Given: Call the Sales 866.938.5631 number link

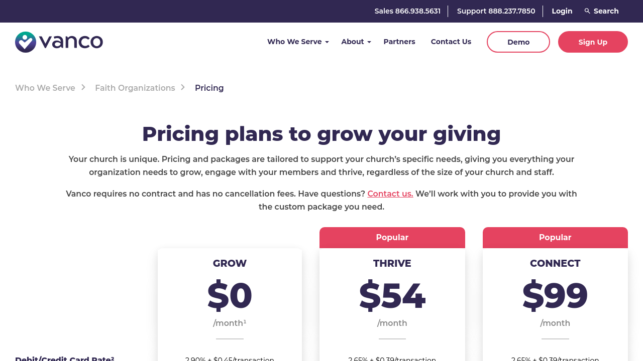Looking at the screenshot, I should coord(407,11).
